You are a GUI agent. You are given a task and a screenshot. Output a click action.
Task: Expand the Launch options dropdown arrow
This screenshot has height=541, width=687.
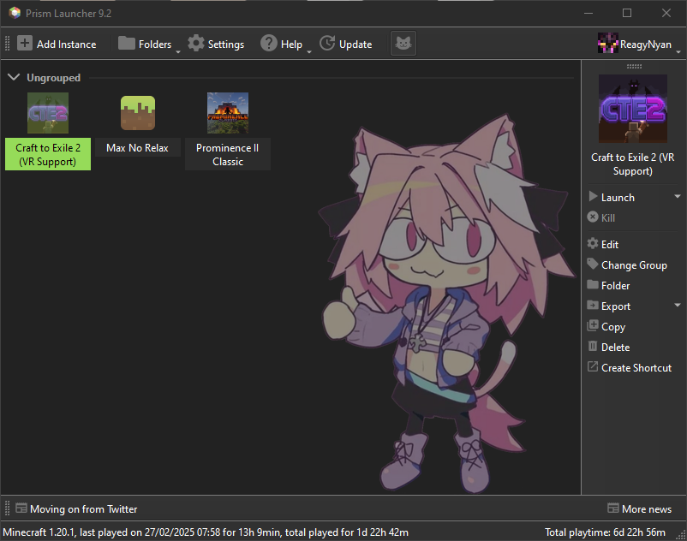pyautogui.click(x=678, y=197)
